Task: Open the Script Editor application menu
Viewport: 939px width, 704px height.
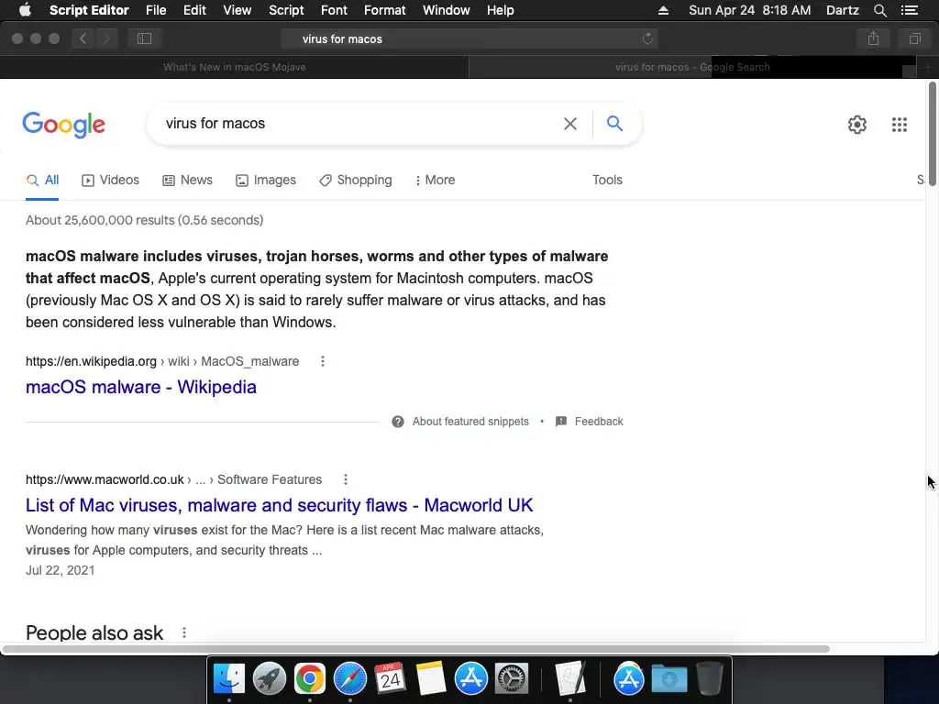Action: click(x=89, y=10)
